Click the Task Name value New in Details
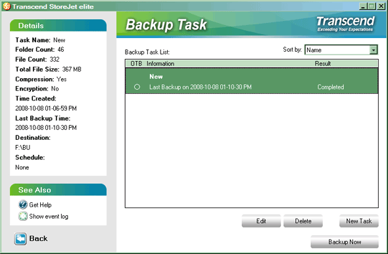Screen dimensions: 388x254 tap(59, 40)
